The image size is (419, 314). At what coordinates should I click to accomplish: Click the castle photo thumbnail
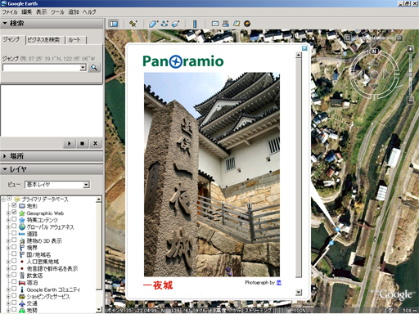point(212,174)
